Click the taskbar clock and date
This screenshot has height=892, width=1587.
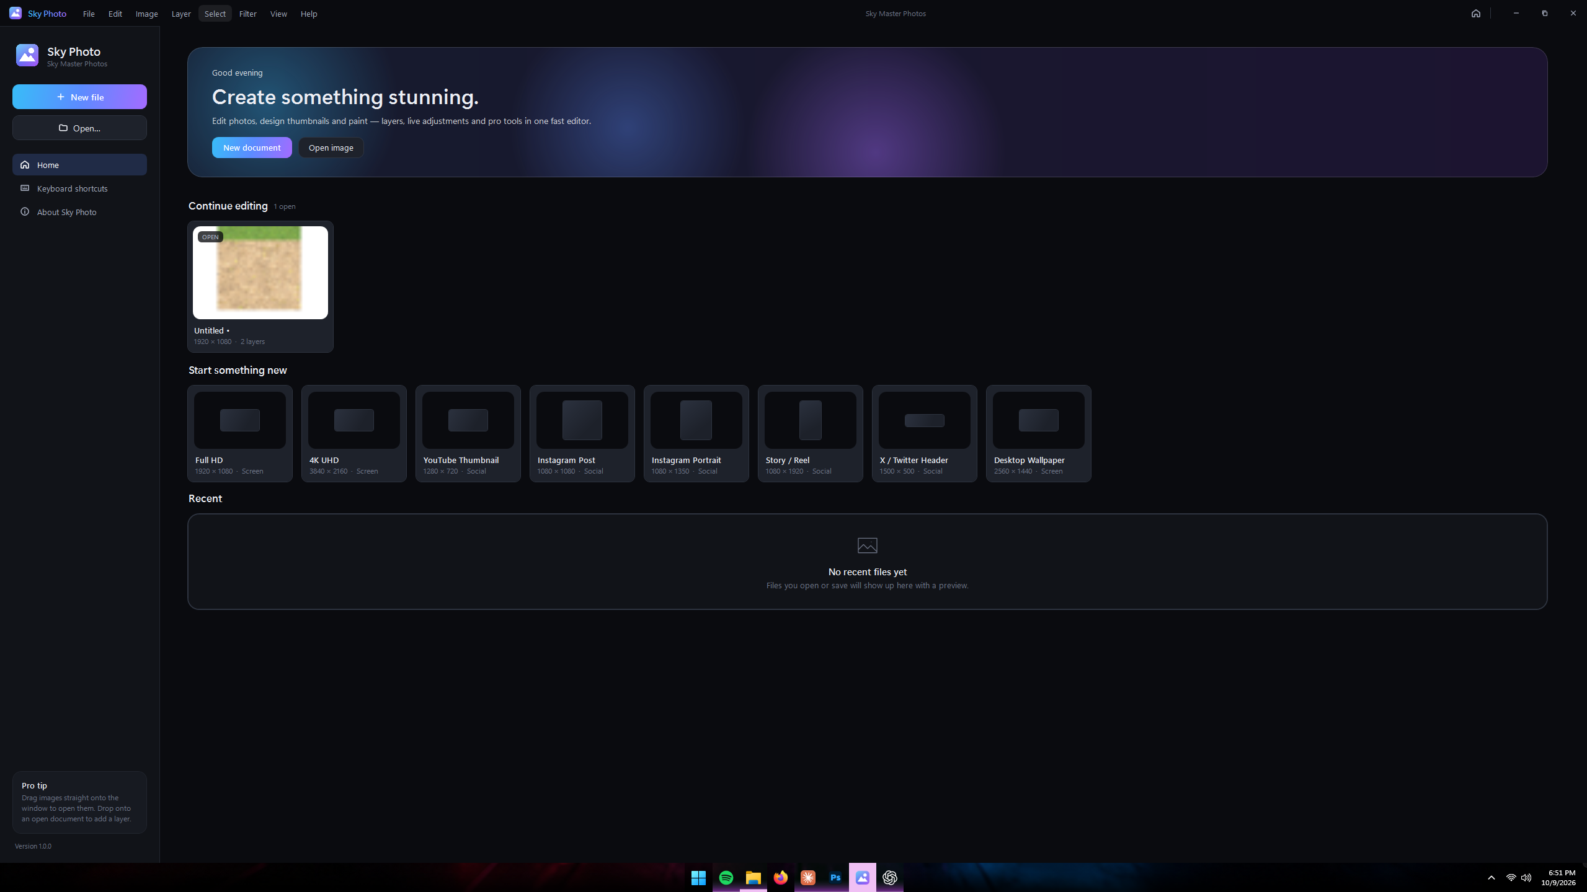tap(1558, 877)
